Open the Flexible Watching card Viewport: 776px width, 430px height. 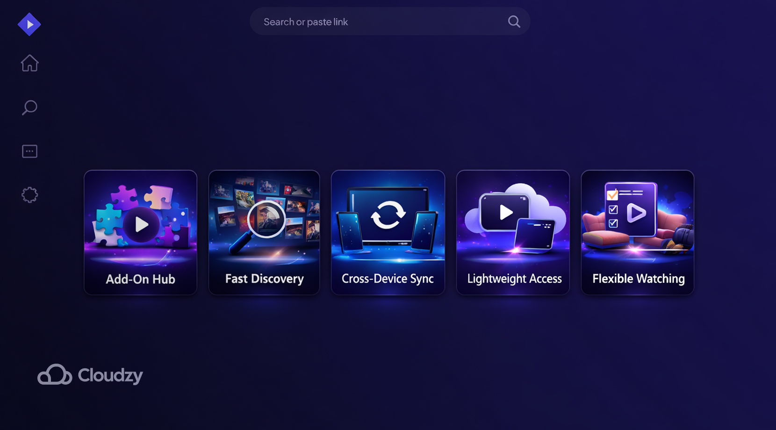pyautogui.click(x=637, y=232)
